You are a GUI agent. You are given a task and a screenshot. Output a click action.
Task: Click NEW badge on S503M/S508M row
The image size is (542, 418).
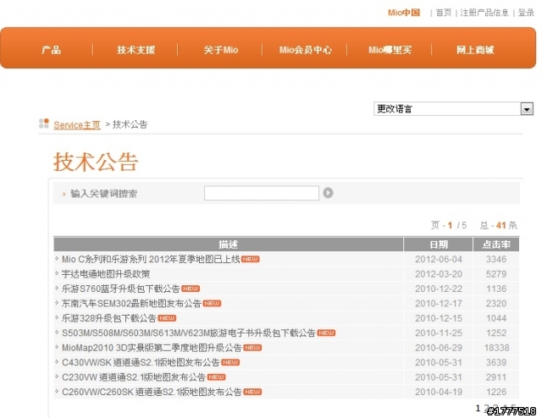point(326,333)
